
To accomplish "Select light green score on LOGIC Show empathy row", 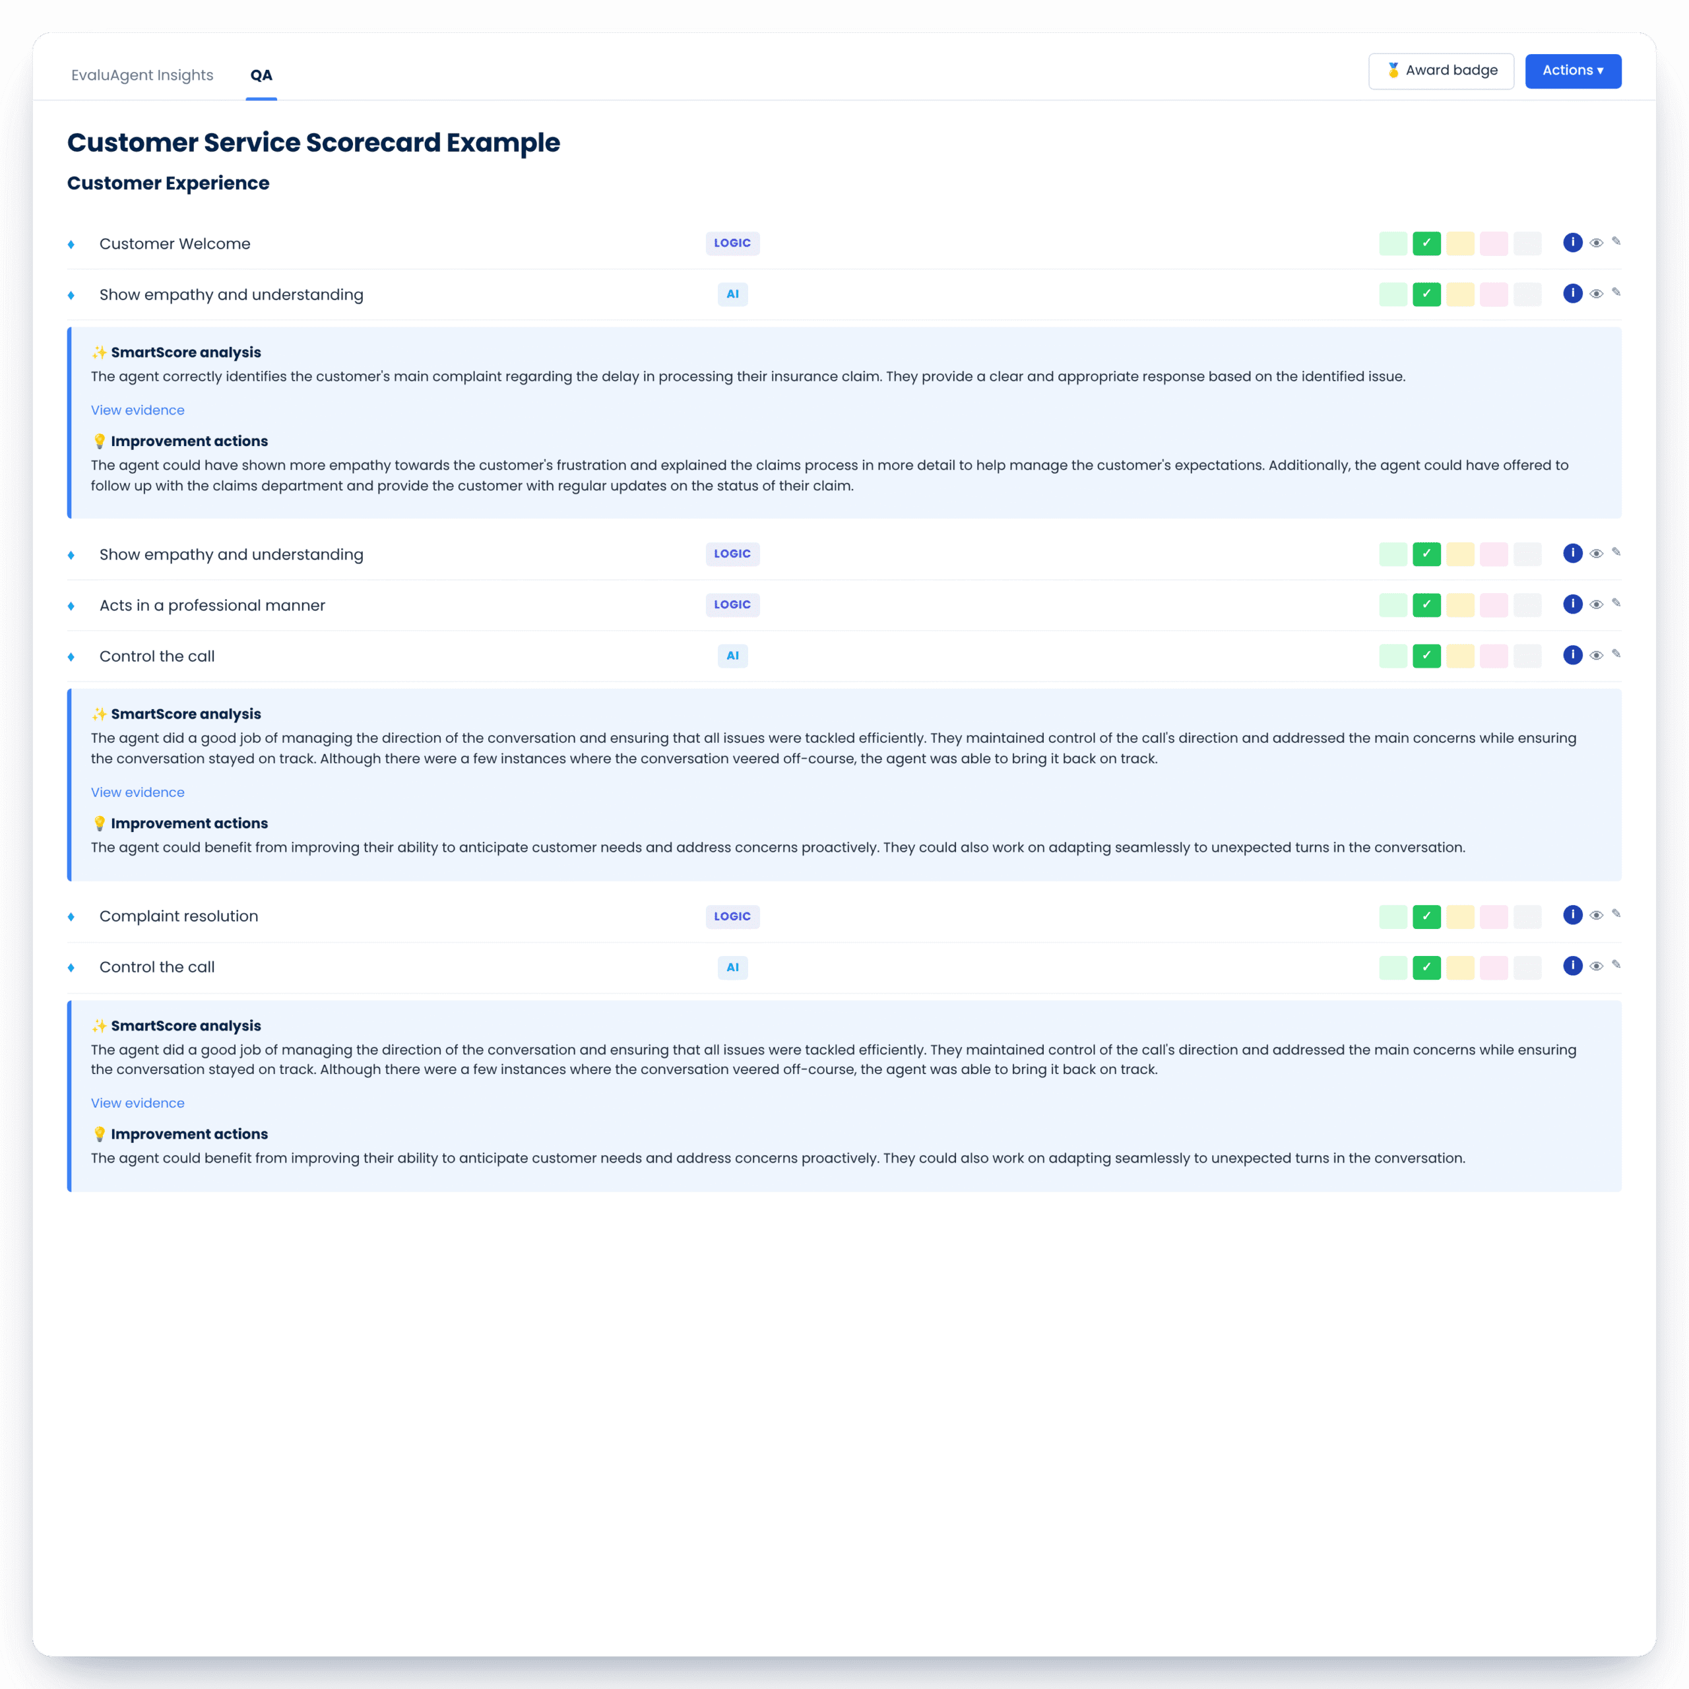I will pyautogui.click(x=1393, y=554).
